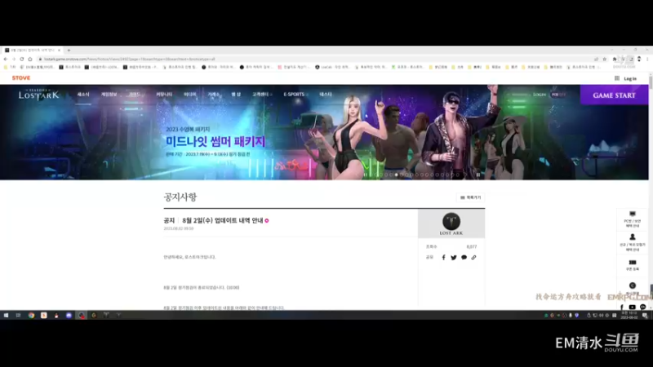The image size is (653, 367).
Task: Open Chrome three-dot menu
Action: 647,59
